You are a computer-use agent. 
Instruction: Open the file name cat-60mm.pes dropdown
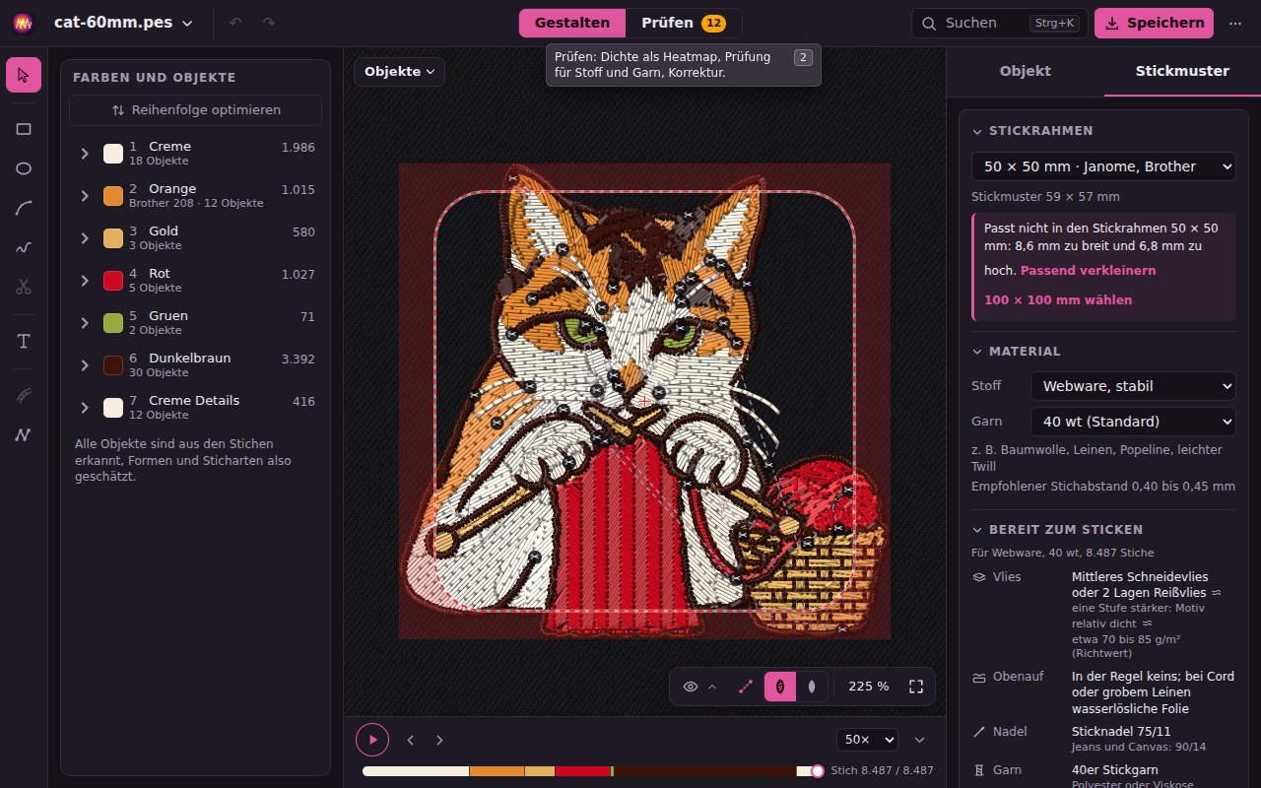pyautogui.click(x=123, y=23)
